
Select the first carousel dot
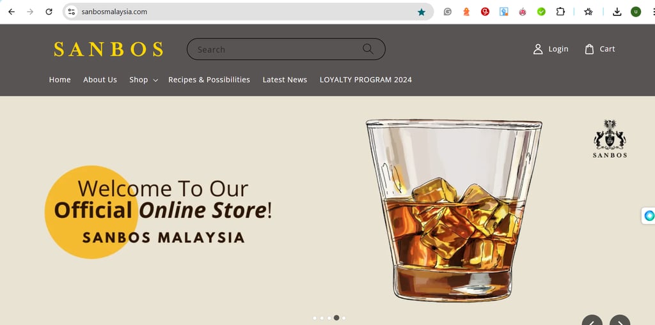315,318
